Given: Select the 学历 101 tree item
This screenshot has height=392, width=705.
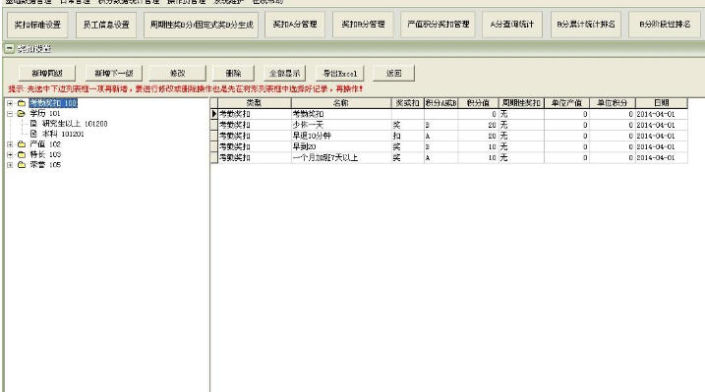Looking at the screenshot, I should tap(45, 114).
